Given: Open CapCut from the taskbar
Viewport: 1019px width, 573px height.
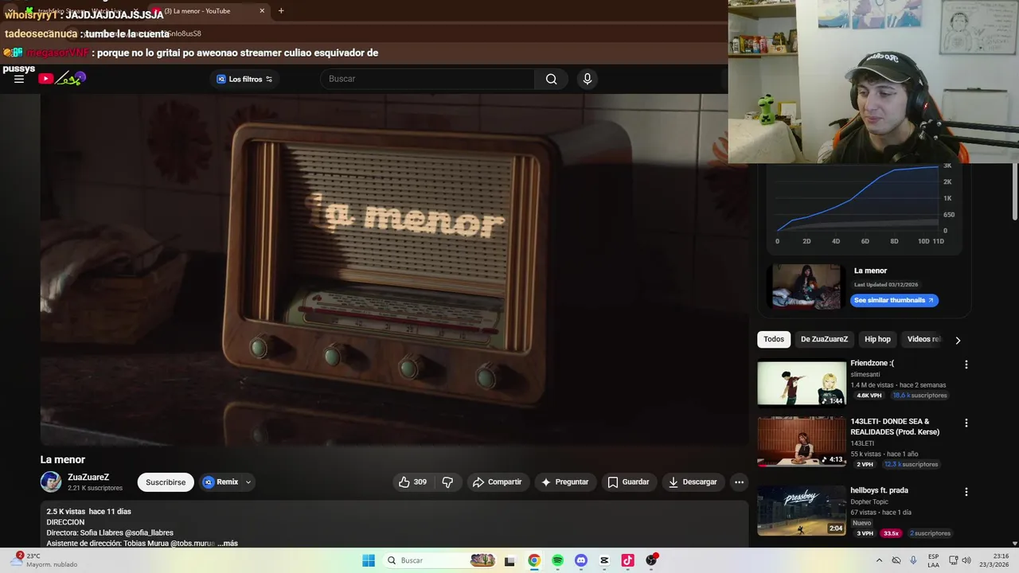Looking at the screenshot, I should [x=604, y=560].
